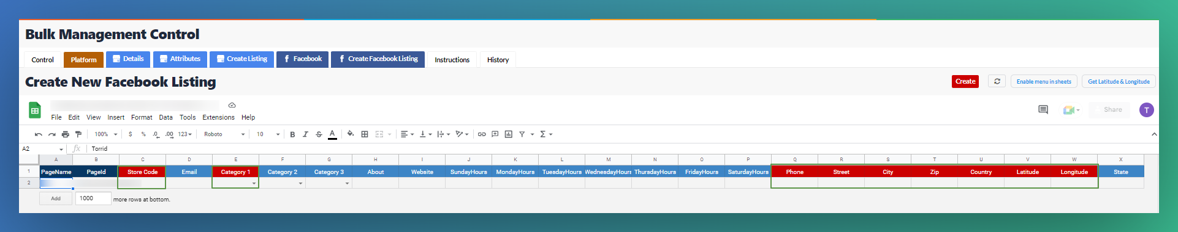
Task: Click the refresh icon button
Action: tap(997, 81)
